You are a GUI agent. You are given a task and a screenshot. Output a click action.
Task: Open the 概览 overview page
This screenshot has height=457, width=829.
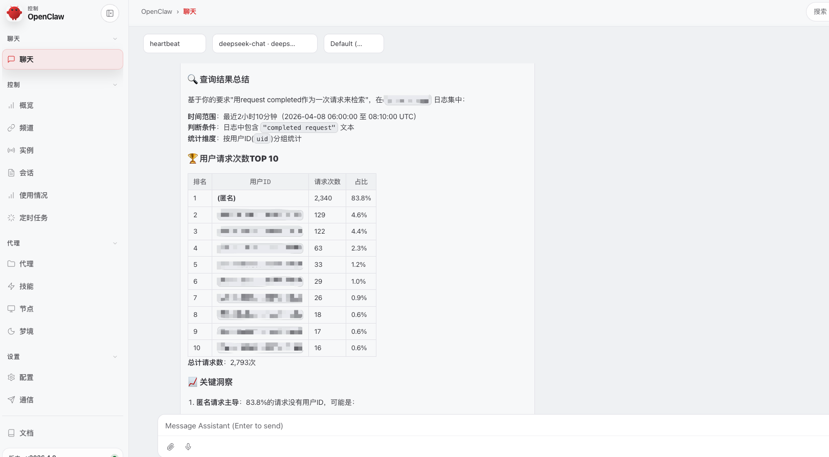27,105
